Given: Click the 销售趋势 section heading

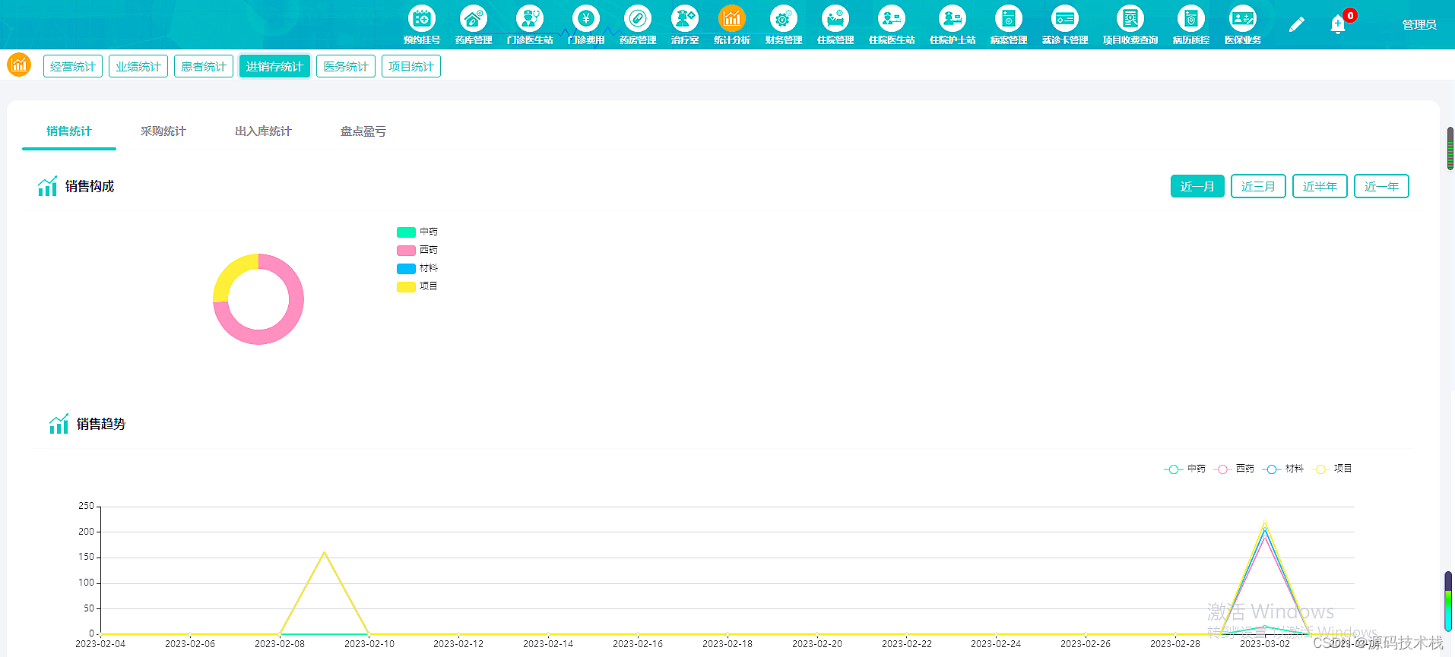Looking at the screenshot, I should [100, 424].
